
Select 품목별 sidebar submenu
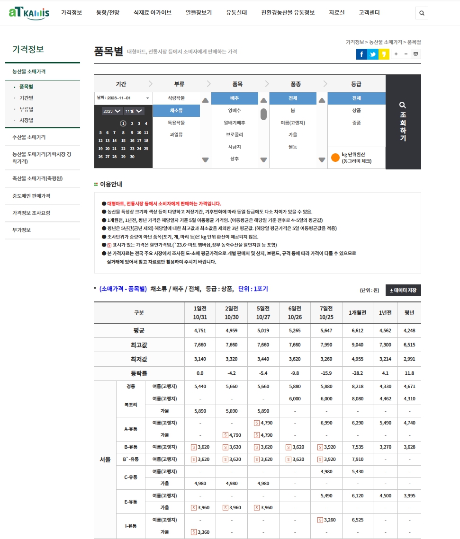pyautogui.click(x=26, y=87)
